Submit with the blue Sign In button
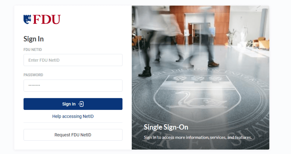The width and height of the screenshot is (291, 154). tap(73, 104)
